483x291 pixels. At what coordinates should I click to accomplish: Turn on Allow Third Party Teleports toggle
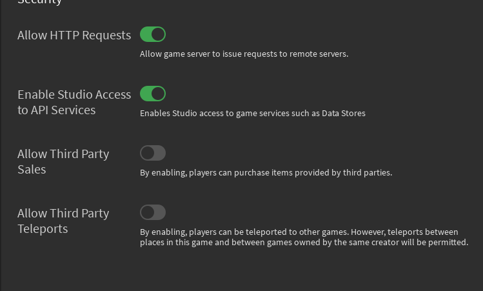pyautogui.click(x=153, y=212)
